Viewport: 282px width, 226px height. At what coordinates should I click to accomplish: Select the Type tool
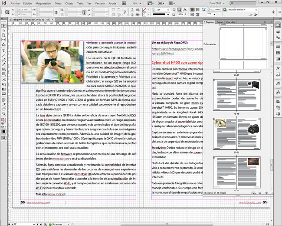tap(3, 51)
